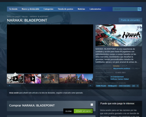Screen dimensions: 146x117
Task: Select the Artes marciales tag
Action: pyautogui.click(x=124, y=86)
